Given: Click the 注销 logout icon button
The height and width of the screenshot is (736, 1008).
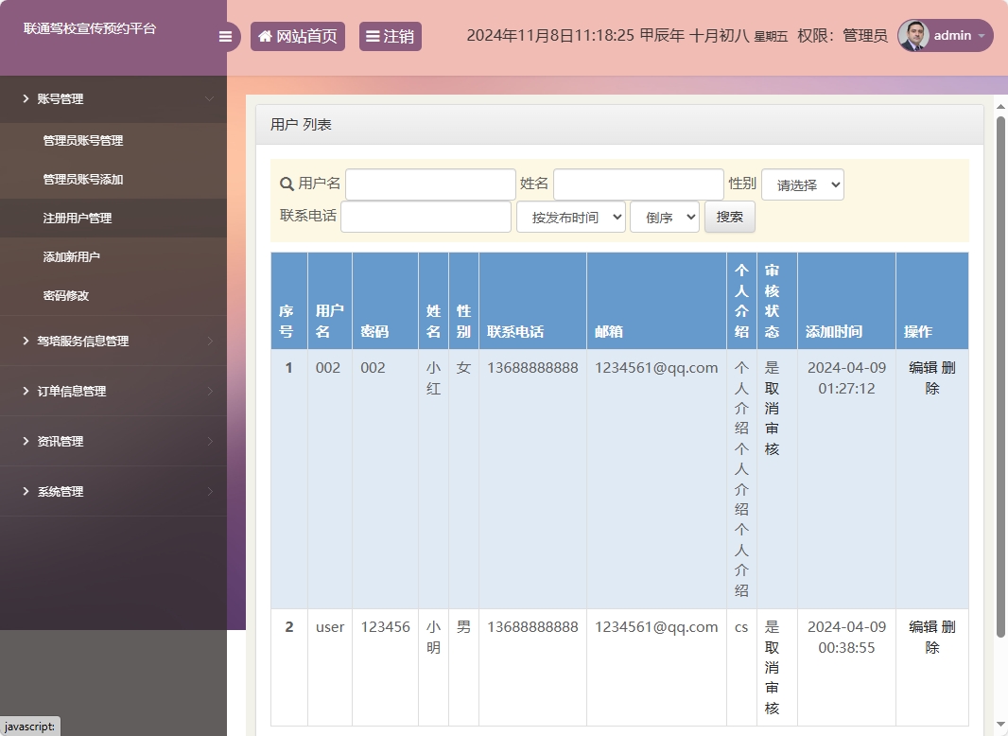Looking at the screenshot, I should coord(374,36).
